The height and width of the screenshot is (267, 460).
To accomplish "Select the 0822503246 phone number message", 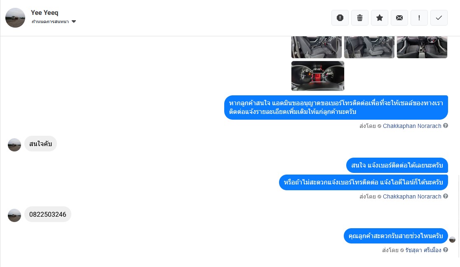I will (x=48, y=215).
